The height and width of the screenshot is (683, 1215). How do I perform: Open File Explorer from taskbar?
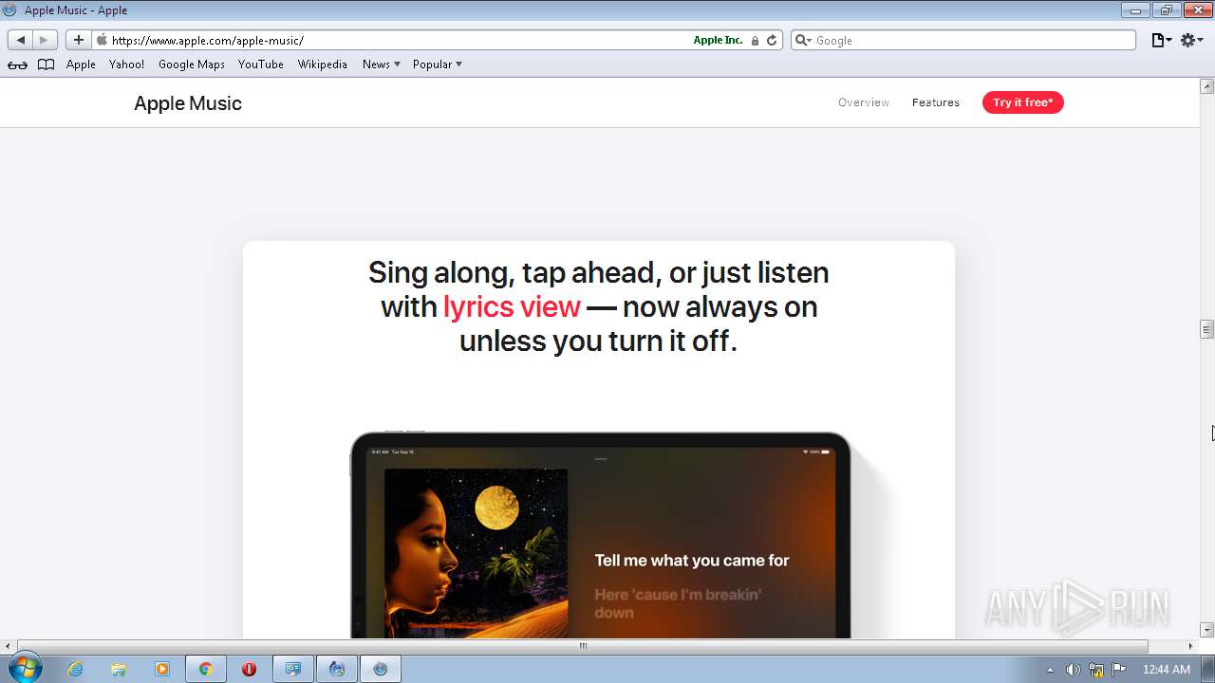coord(119,669)
